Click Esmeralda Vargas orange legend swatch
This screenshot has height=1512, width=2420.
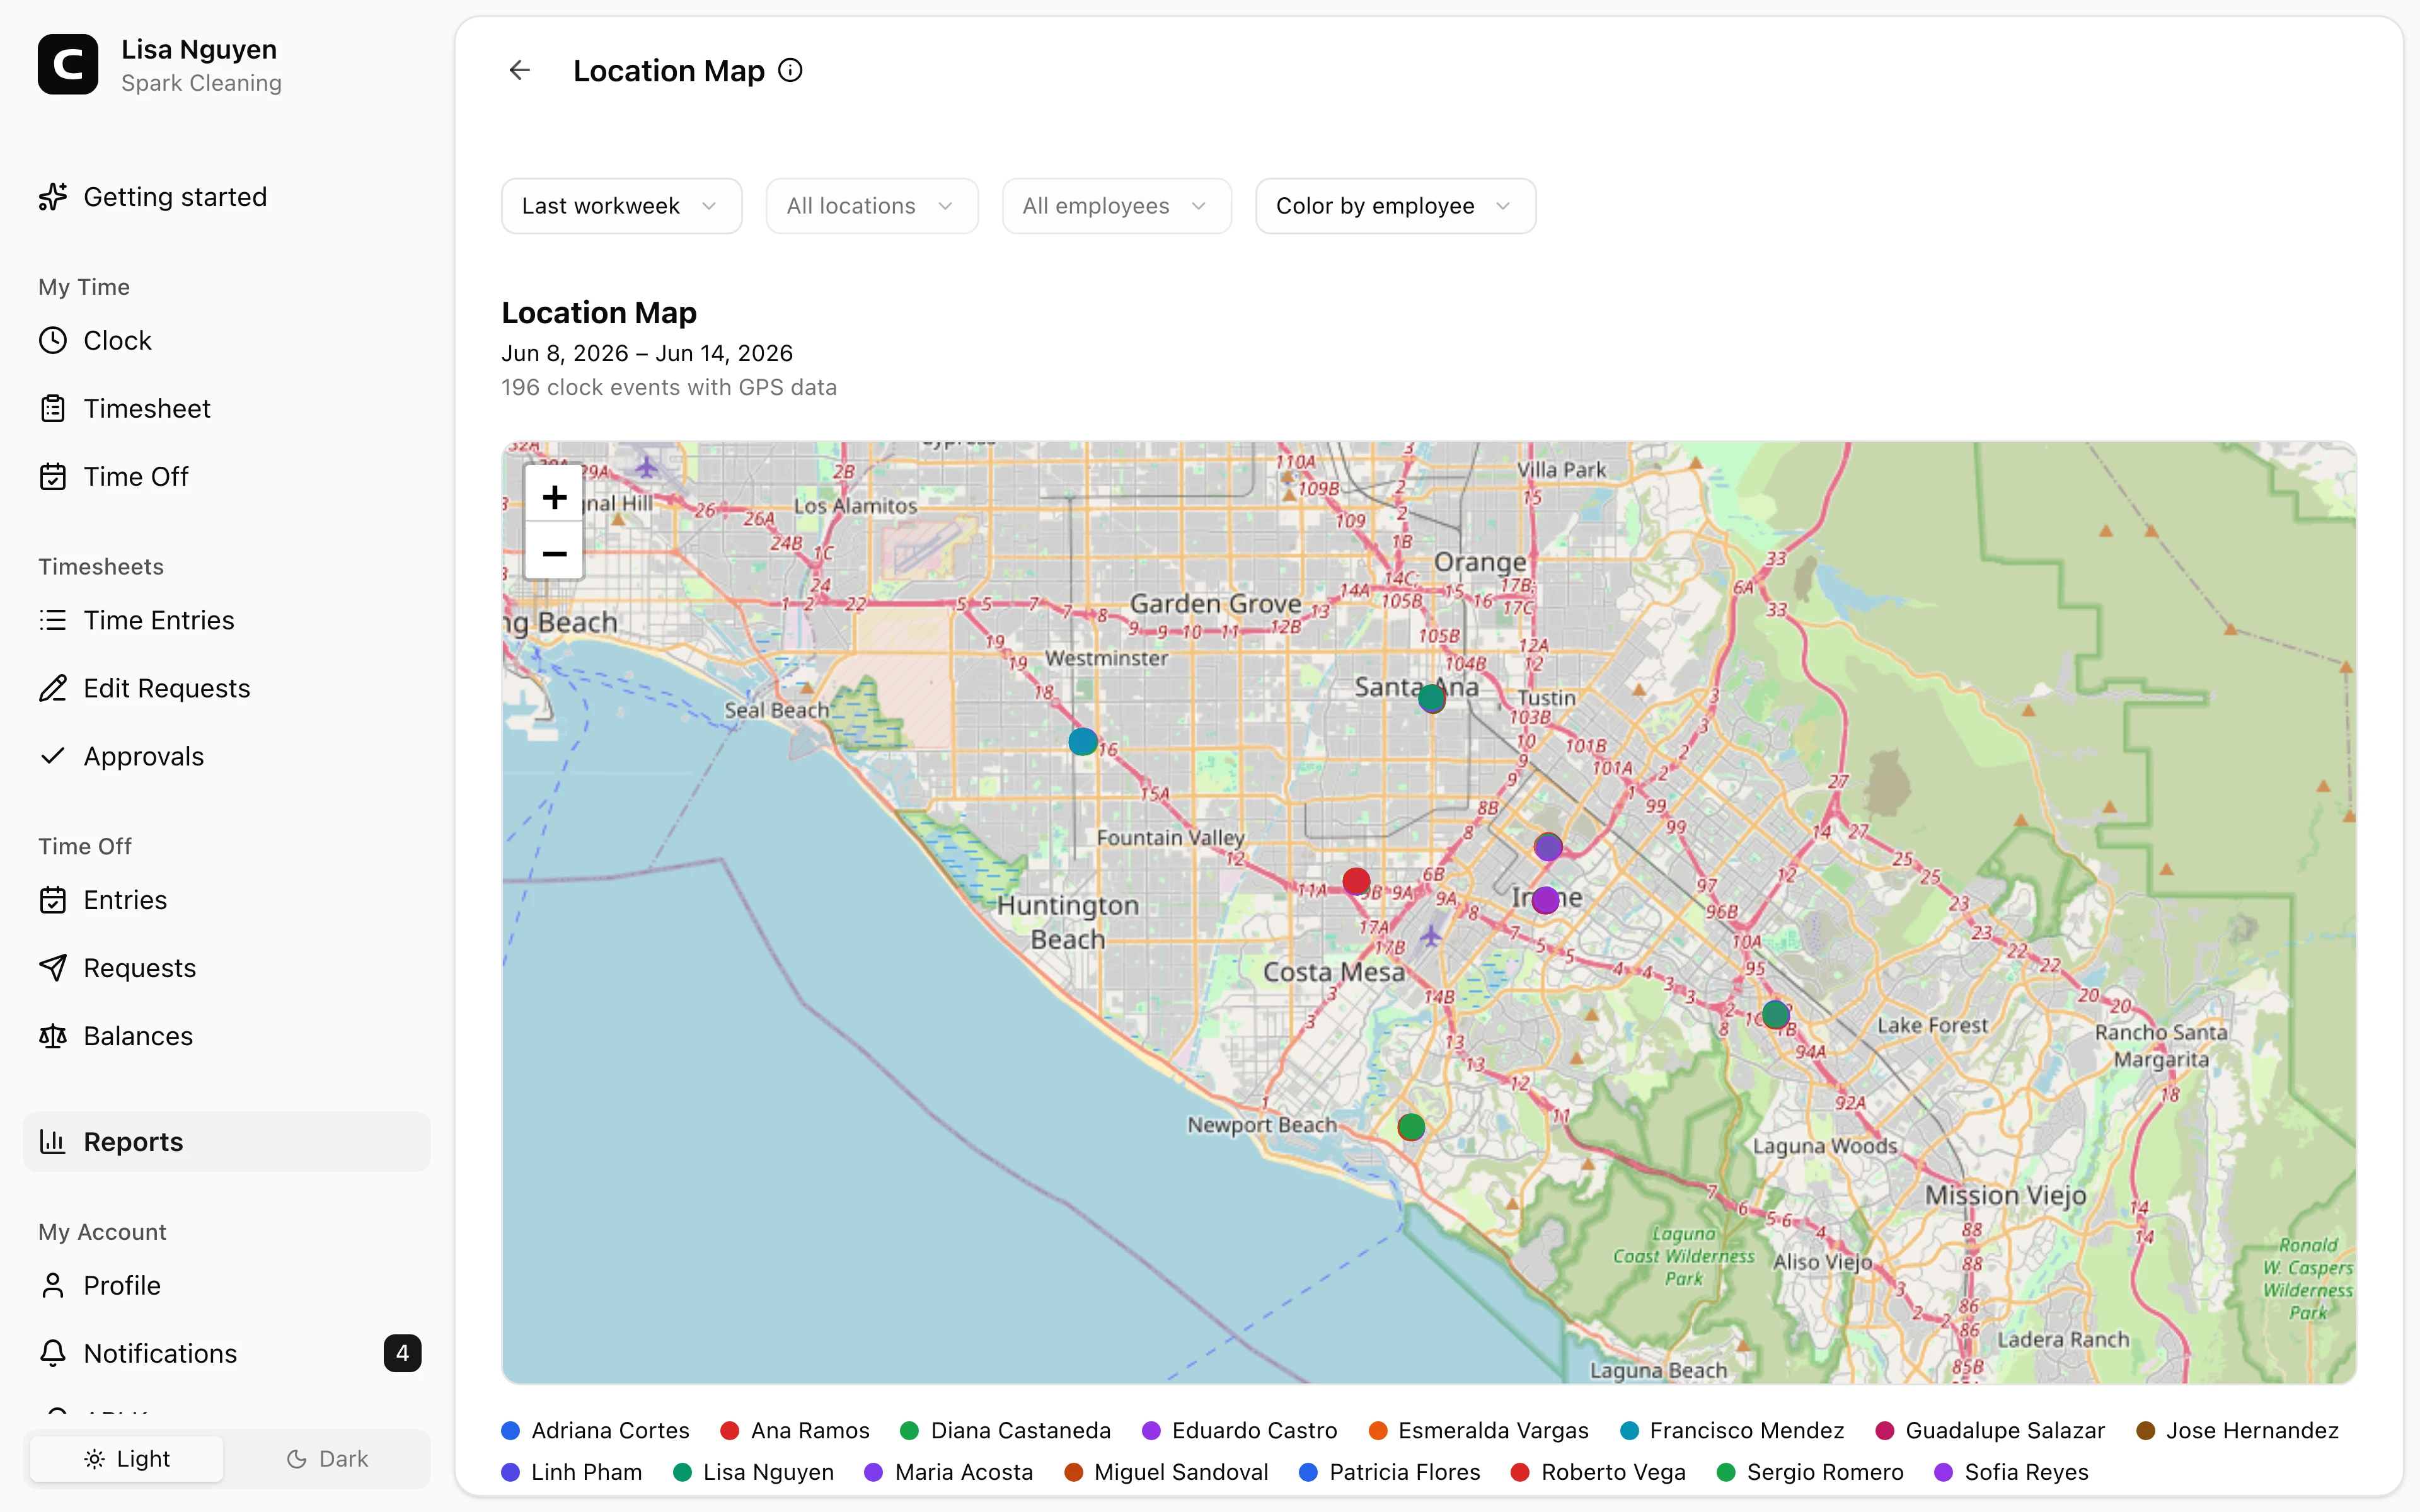[1378, 1431]
